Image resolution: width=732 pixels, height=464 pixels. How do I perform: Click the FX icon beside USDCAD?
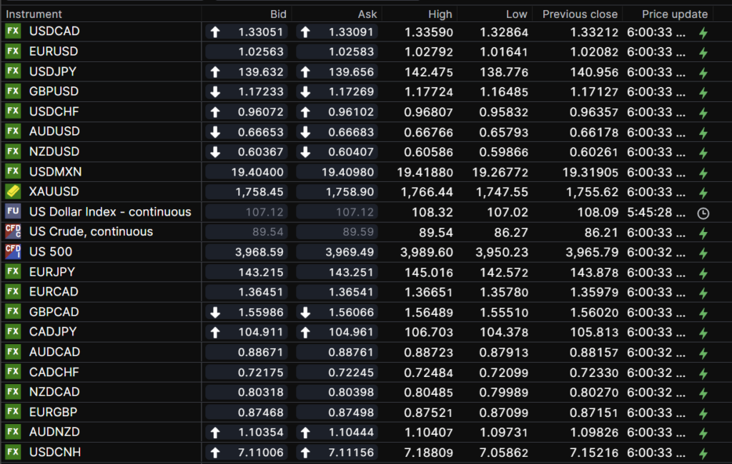(x=13, y=31)
